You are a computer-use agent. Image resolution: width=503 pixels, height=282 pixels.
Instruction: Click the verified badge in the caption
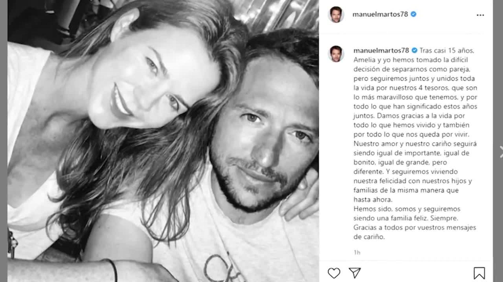(x=414, y=50)
